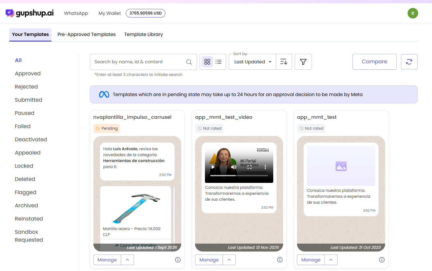The height and width of the screenshot is (271, 432).
Task: Show info for app_mmt_test template
Action: point(382,260)
